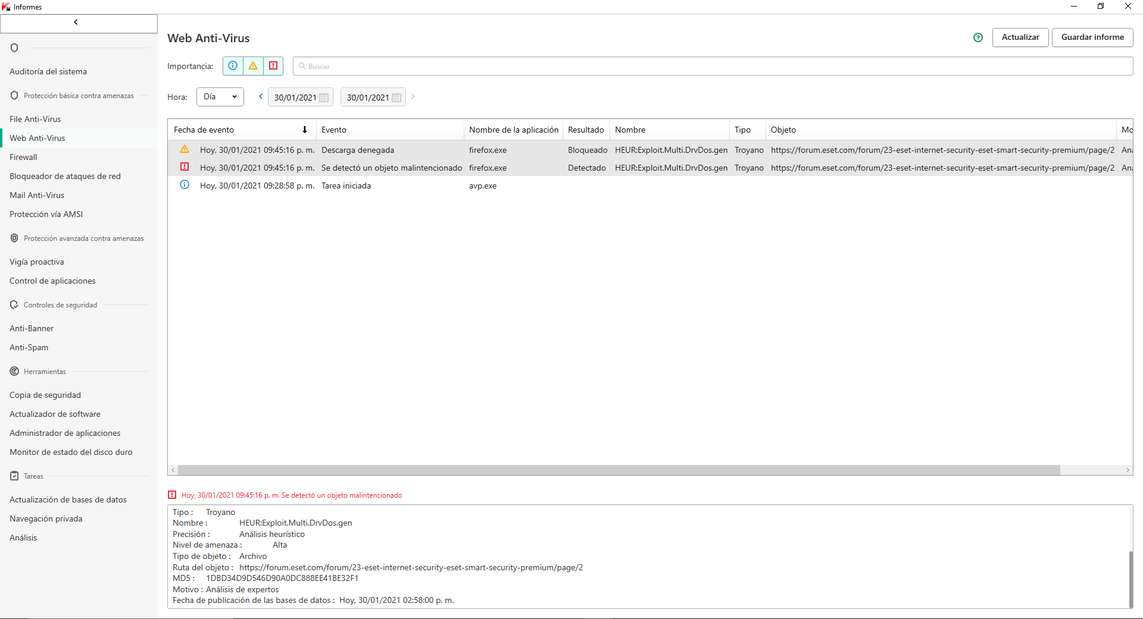This screenshot has height=619, width=1143.
Task: Open Actualización de bases de datos
Action: (68, 499)
